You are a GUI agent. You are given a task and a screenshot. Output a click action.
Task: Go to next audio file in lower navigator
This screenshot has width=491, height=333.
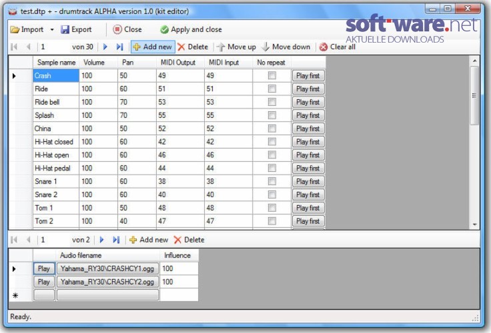(102, 240)
